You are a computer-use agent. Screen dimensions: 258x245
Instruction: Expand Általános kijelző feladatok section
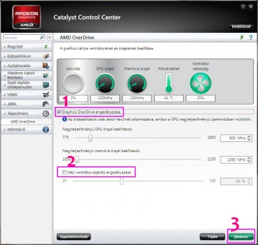(5, 75)
